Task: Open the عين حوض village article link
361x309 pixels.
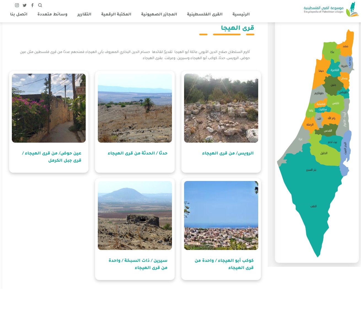Action: pyautogui.click(x=49, y=157)
